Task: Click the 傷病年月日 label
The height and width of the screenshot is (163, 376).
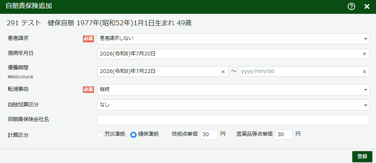Action: click(x=20, y=53)
